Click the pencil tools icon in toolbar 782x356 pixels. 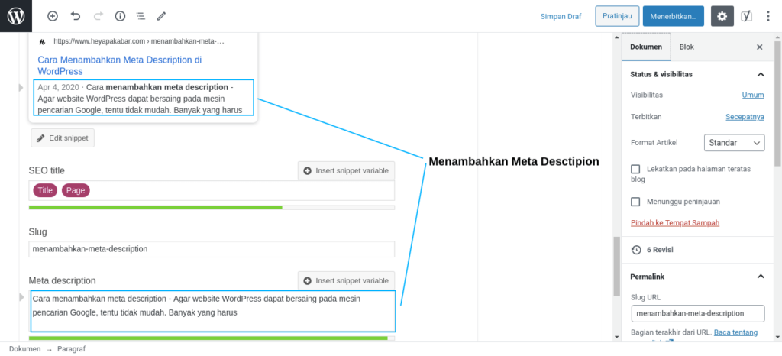click(161, 16)
